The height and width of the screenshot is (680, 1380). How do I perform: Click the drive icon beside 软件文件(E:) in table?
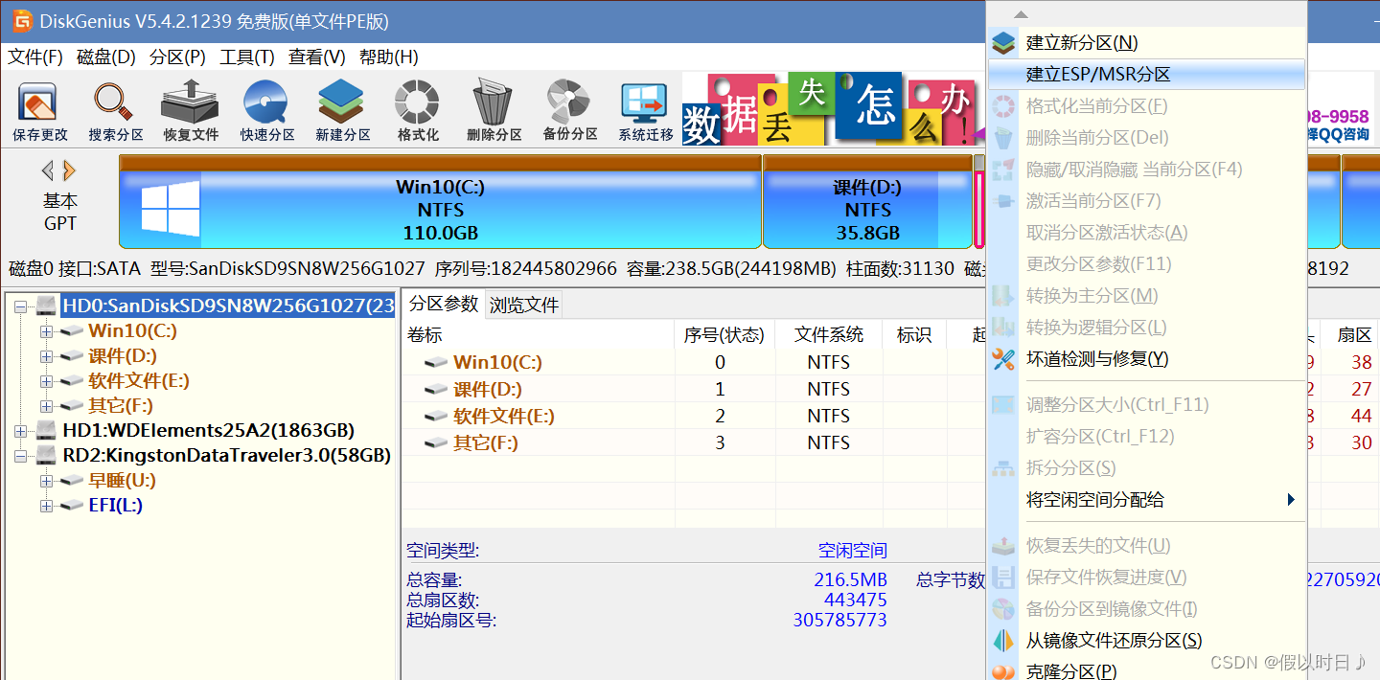tap(436, 416)
